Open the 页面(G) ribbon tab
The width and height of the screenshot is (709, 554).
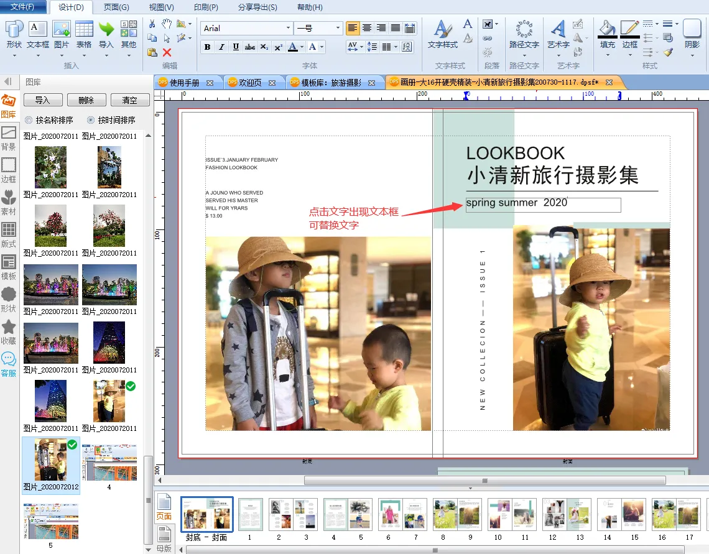point(116,7)
